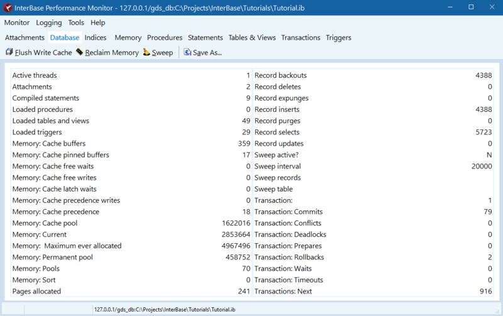Click the Sweep table label
503x316 pixels.
274,189
